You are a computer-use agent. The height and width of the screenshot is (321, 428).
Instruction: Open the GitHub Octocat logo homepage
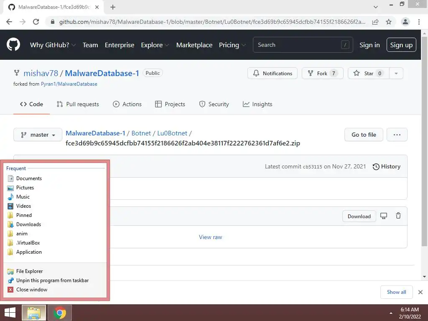[13, 45]
